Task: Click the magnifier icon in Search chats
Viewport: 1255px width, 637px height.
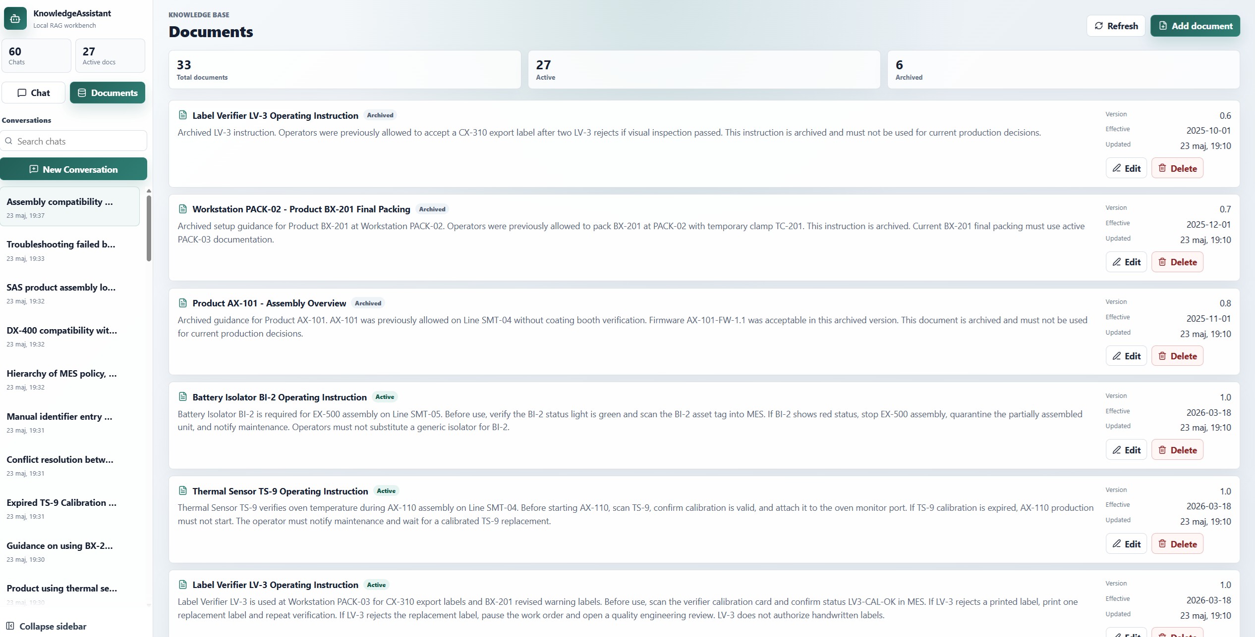Action: click(x=9, y=141)
